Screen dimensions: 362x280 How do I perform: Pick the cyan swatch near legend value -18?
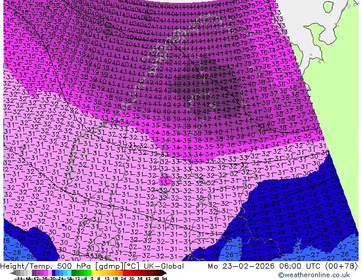coord(69,273)
